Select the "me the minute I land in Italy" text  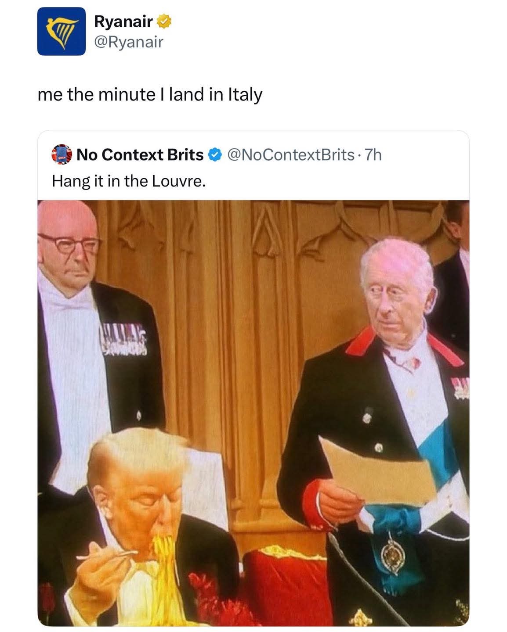point(150,94)
